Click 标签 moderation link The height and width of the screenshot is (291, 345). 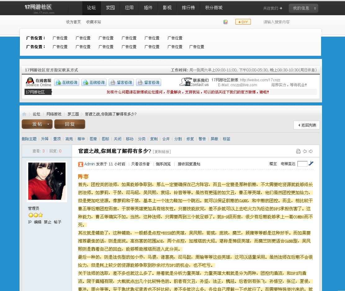tap(226, 139)
